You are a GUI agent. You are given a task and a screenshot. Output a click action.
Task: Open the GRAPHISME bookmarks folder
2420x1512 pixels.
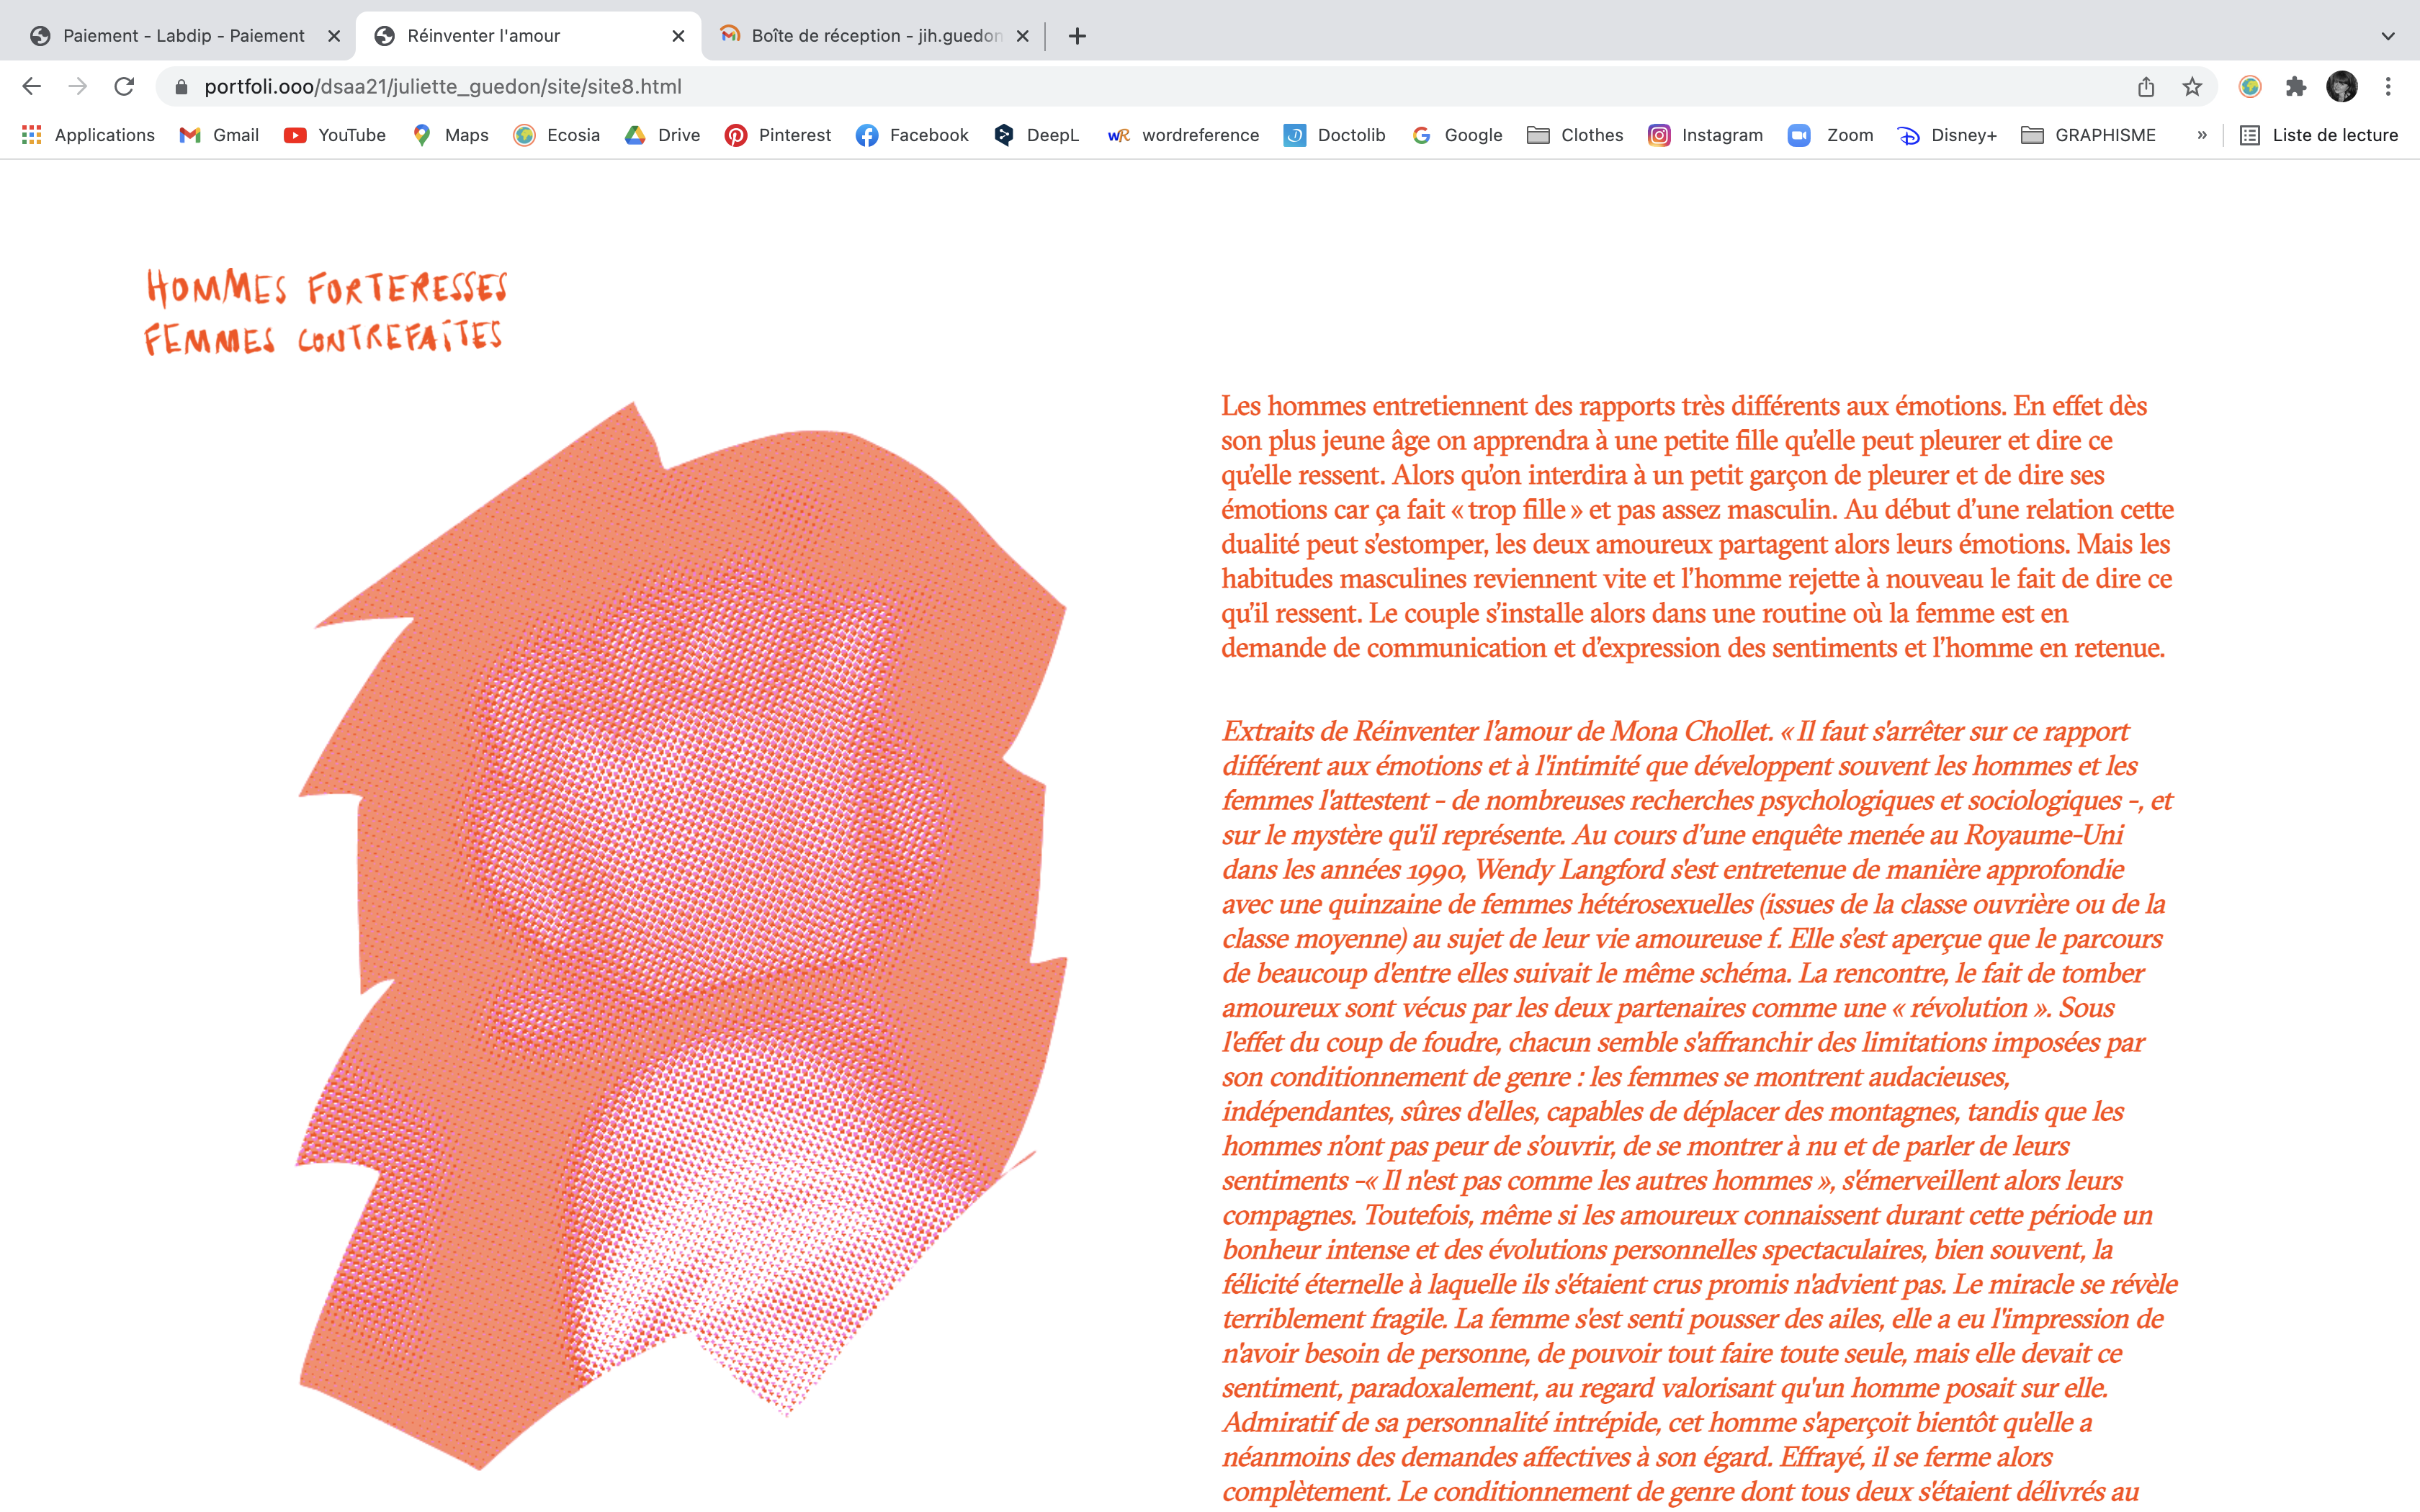pos(2088,135)
